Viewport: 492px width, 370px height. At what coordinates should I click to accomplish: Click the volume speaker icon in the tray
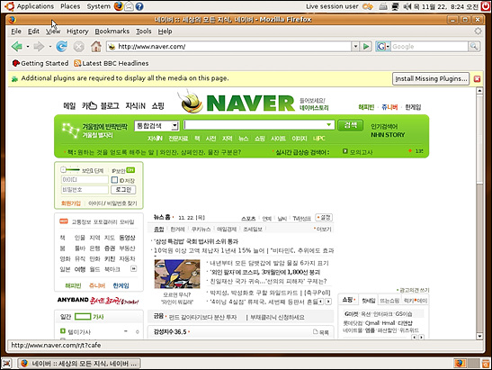pos(407,6)
